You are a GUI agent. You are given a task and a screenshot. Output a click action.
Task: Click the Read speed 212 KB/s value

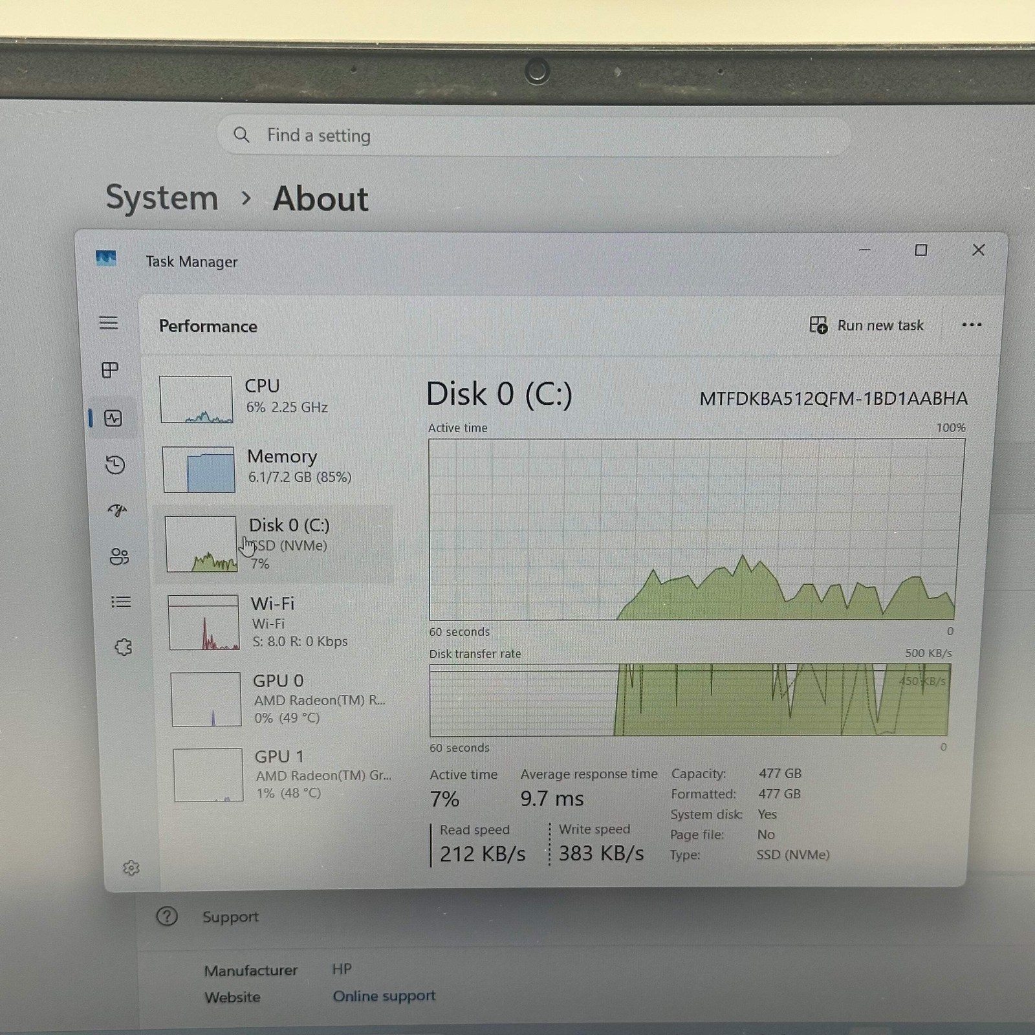point(483,854)
